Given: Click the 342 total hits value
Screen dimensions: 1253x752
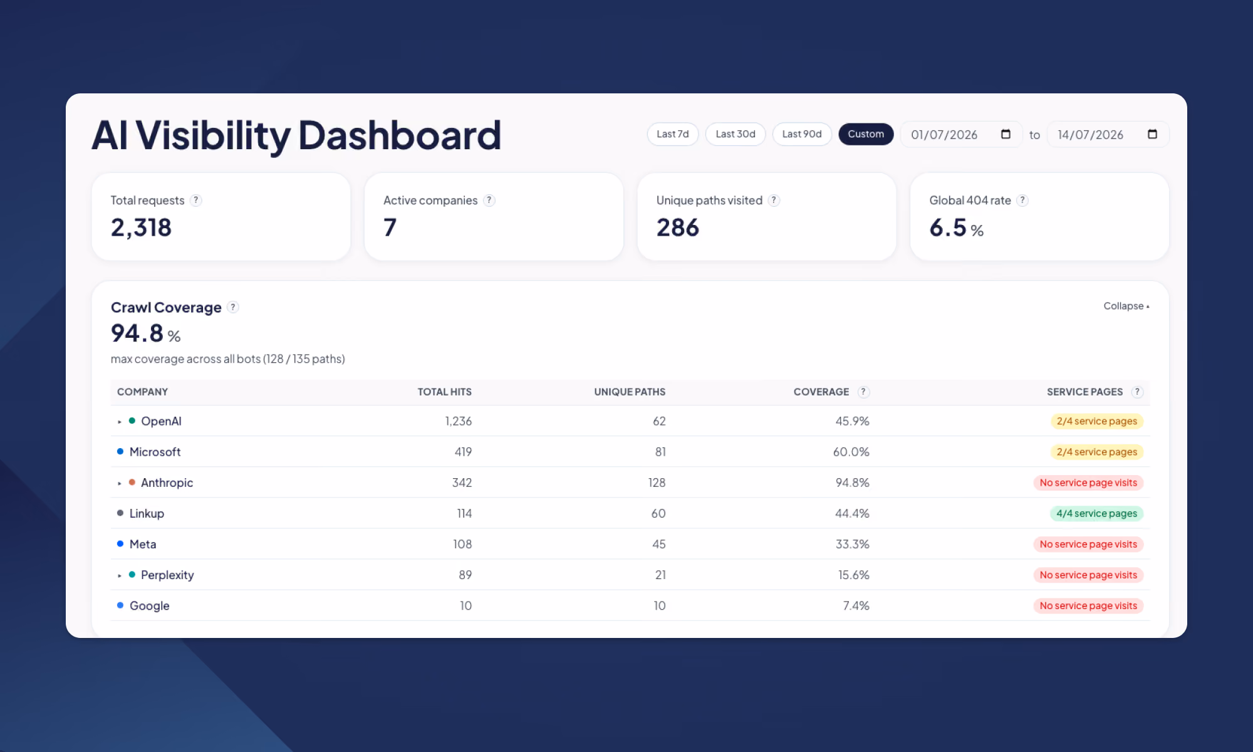Looking at the screenshot, I should coord(462,483).
